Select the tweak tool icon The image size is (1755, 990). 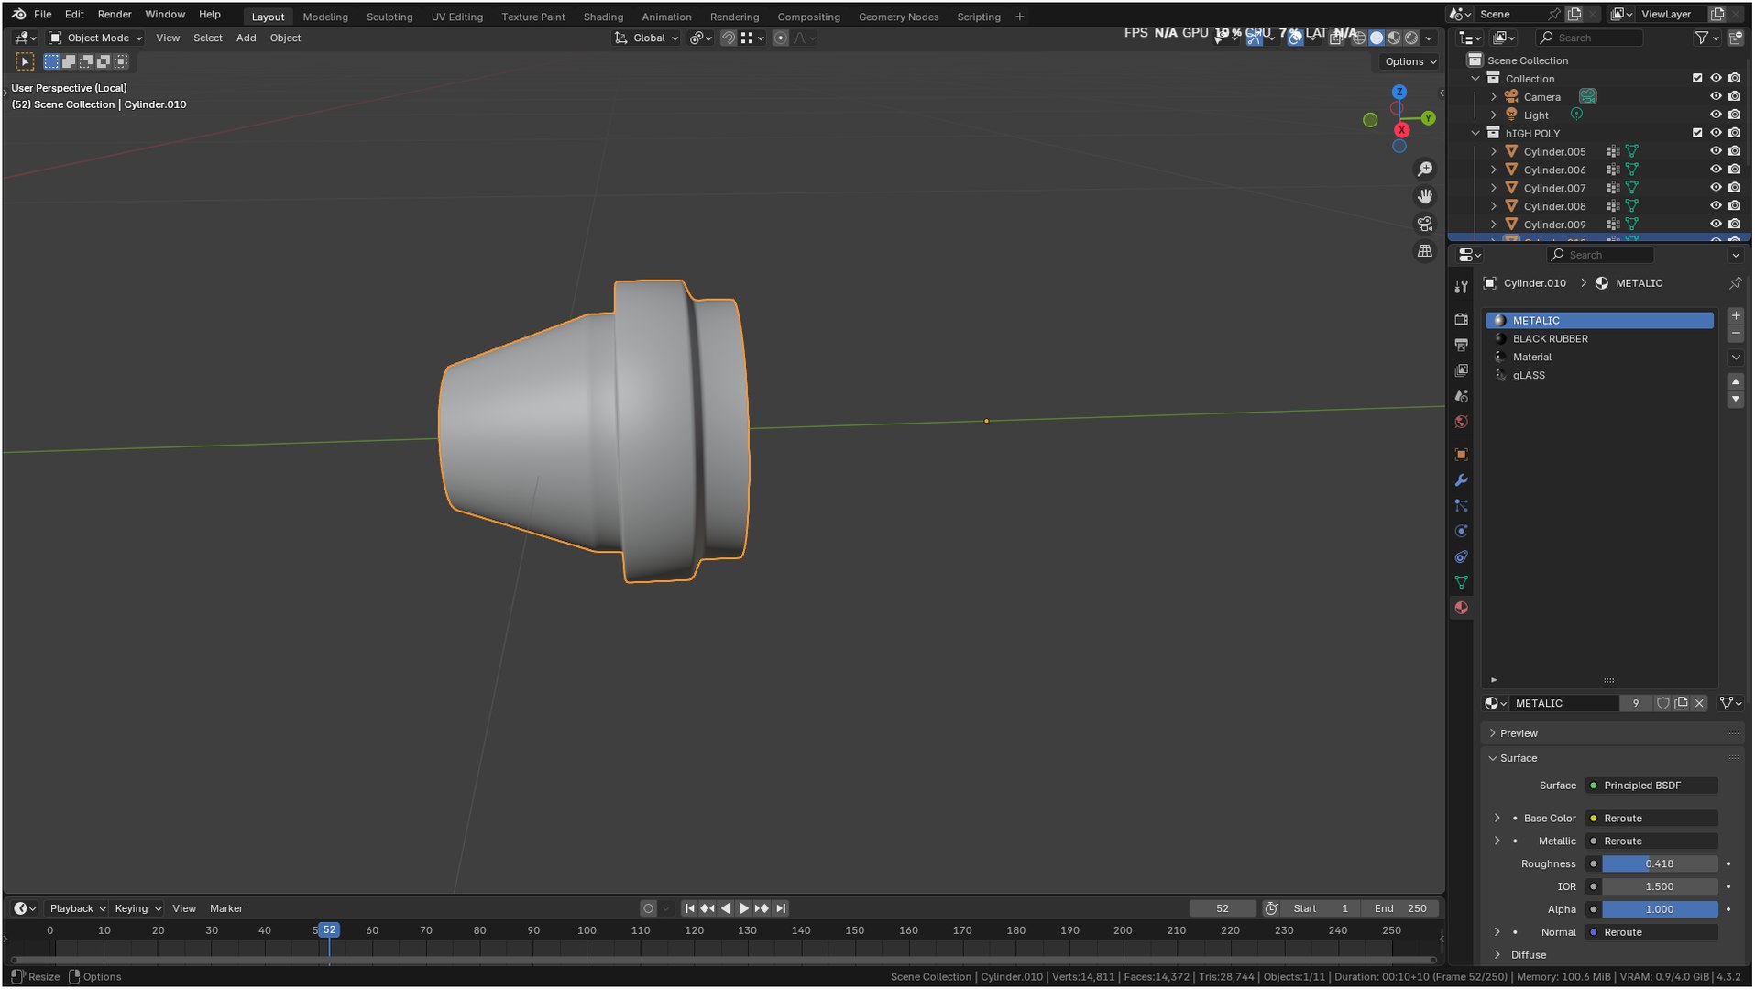pyautogui.click(x=25, y=61)
